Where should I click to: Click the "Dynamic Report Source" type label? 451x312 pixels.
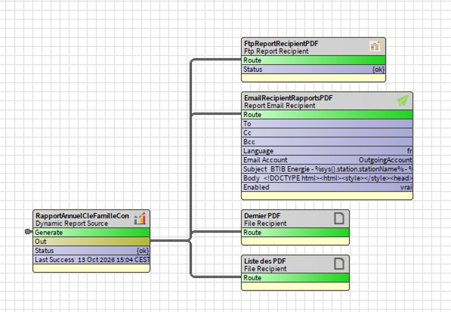click(72, 223)
